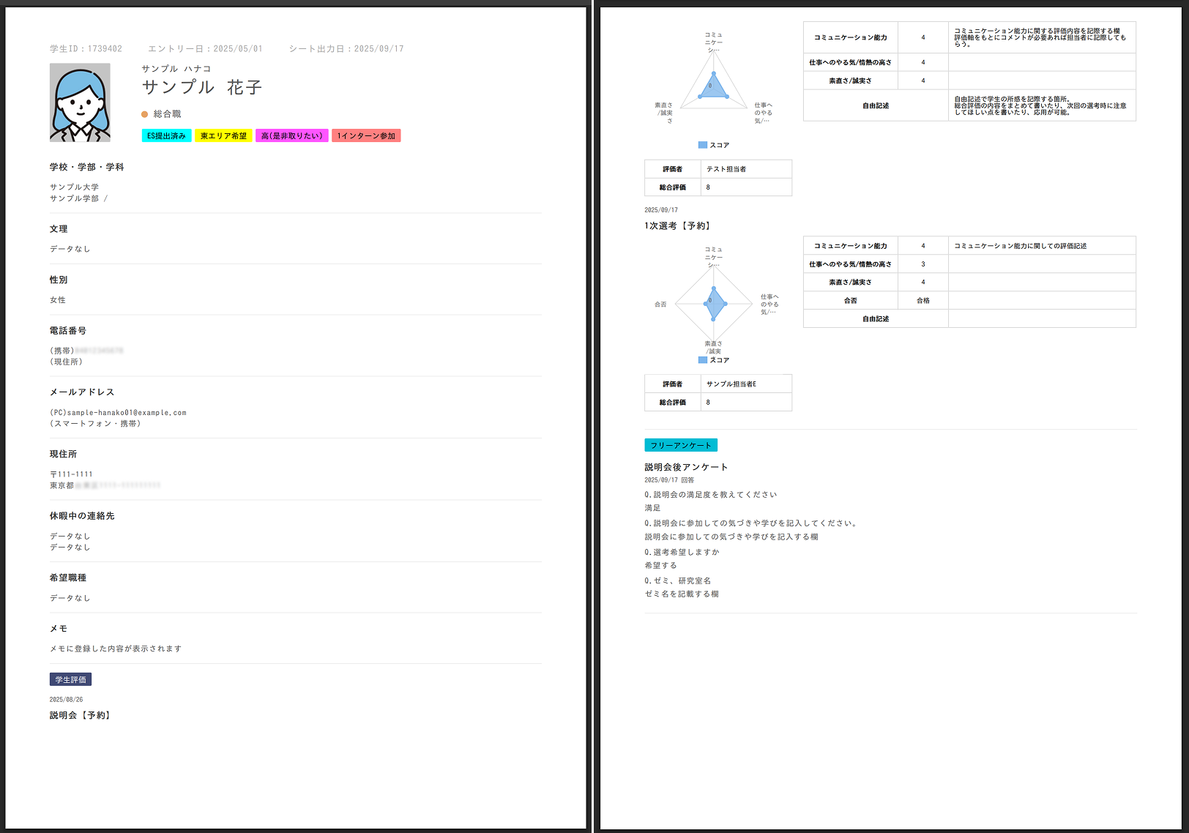Image resolution: width=1189 pixels, height=833 pixels.
Task: Click the blue スコア legend square under 1次選考 chart
Action: (x=703, y=360)
